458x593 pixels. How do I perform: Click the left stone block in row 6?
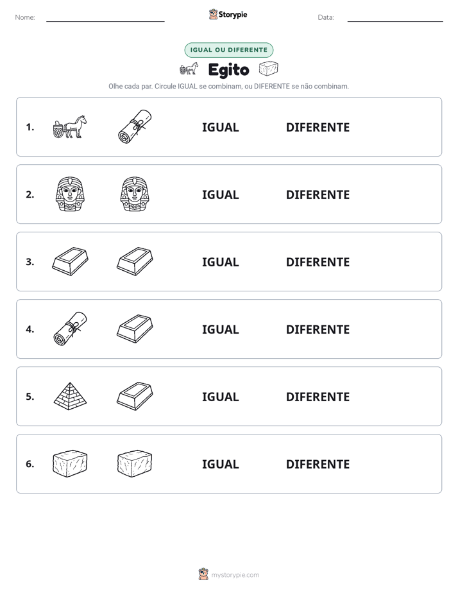point(70,463)
